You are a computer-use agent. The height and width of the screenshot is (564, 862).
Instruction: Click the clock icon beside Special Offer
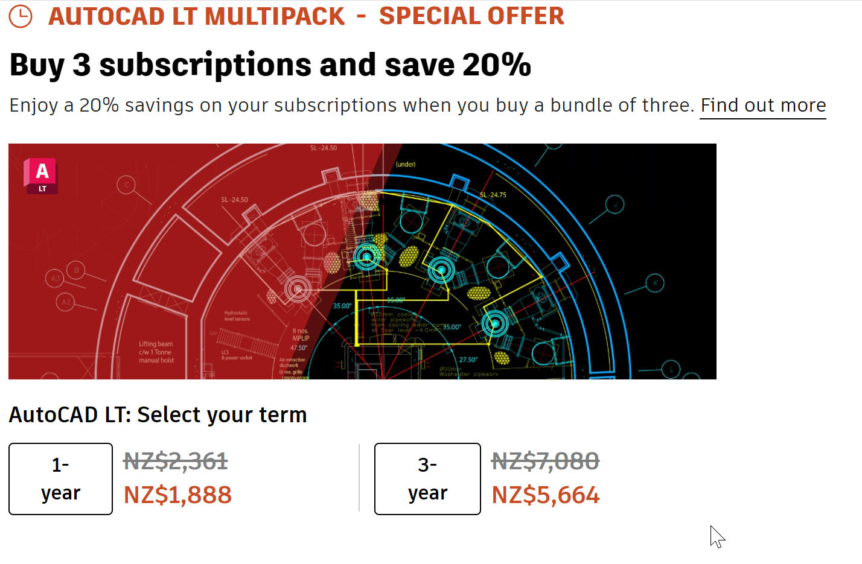coord(21,16)
